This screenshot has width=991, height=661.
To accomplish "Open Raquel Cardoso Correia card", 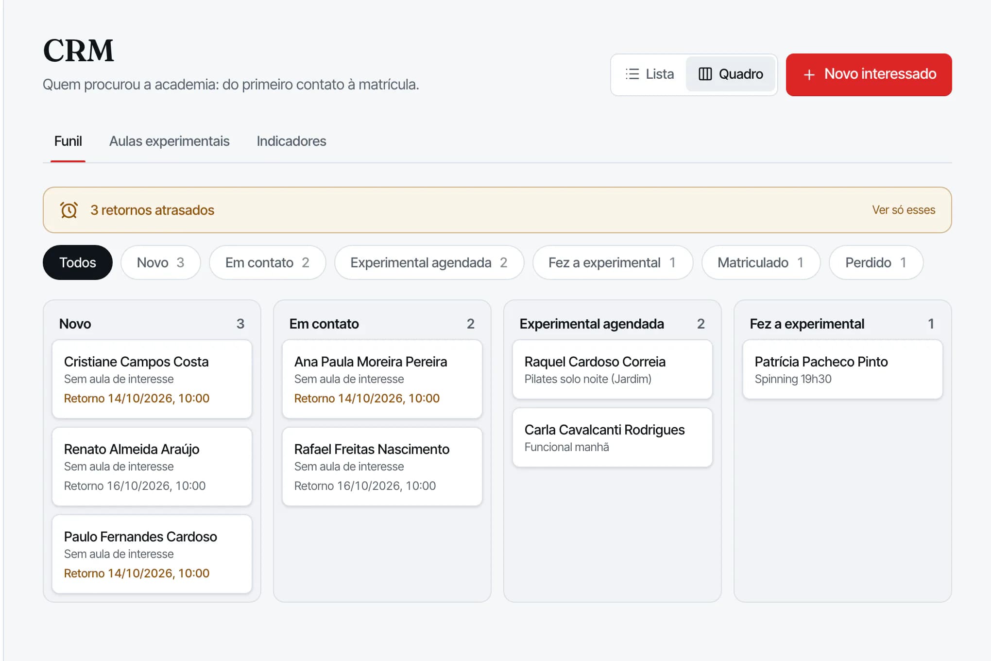I will point(613,369).
